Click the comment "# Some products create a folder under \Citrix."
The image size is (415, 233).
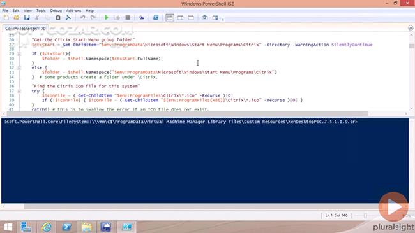coord(98,77)
